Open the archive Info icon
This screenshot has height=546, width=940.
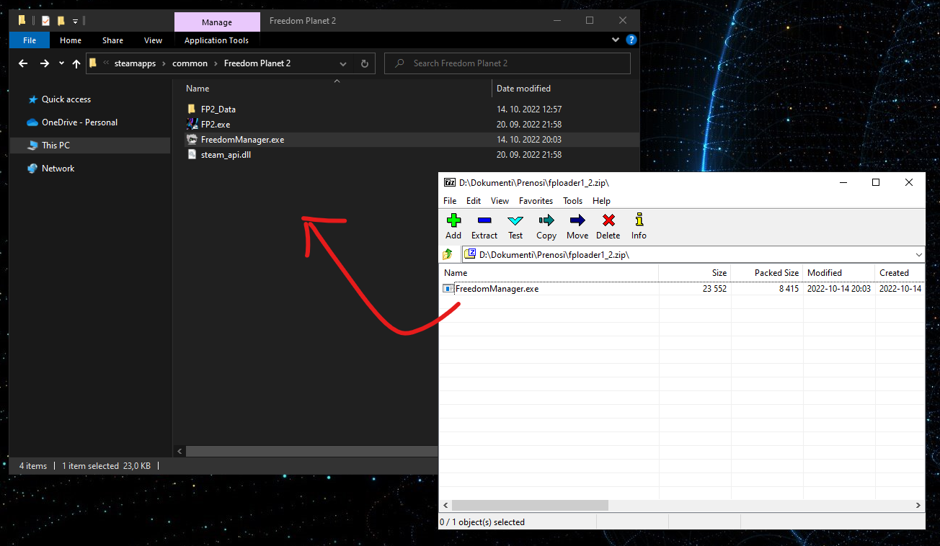coord(639,220)
